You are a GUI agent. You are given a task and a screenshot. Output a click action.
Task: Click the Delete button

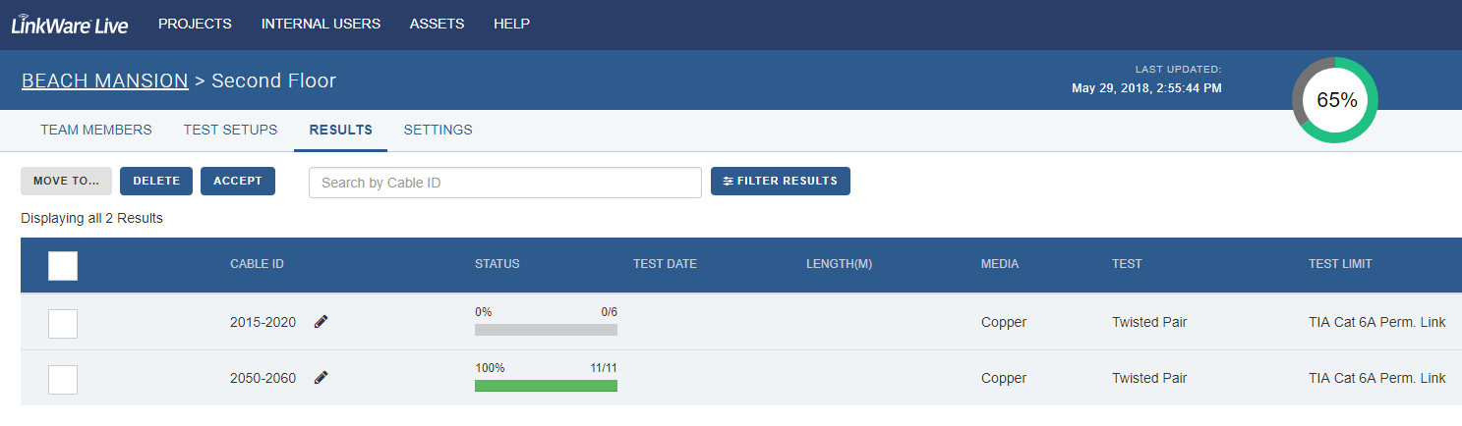pyautogui.click(x=156, y=182)
